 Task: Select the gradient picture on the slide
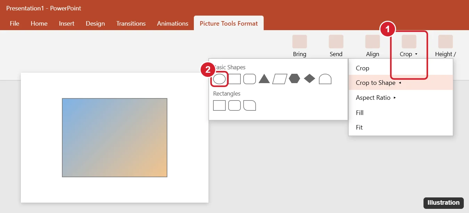(115, 137)
